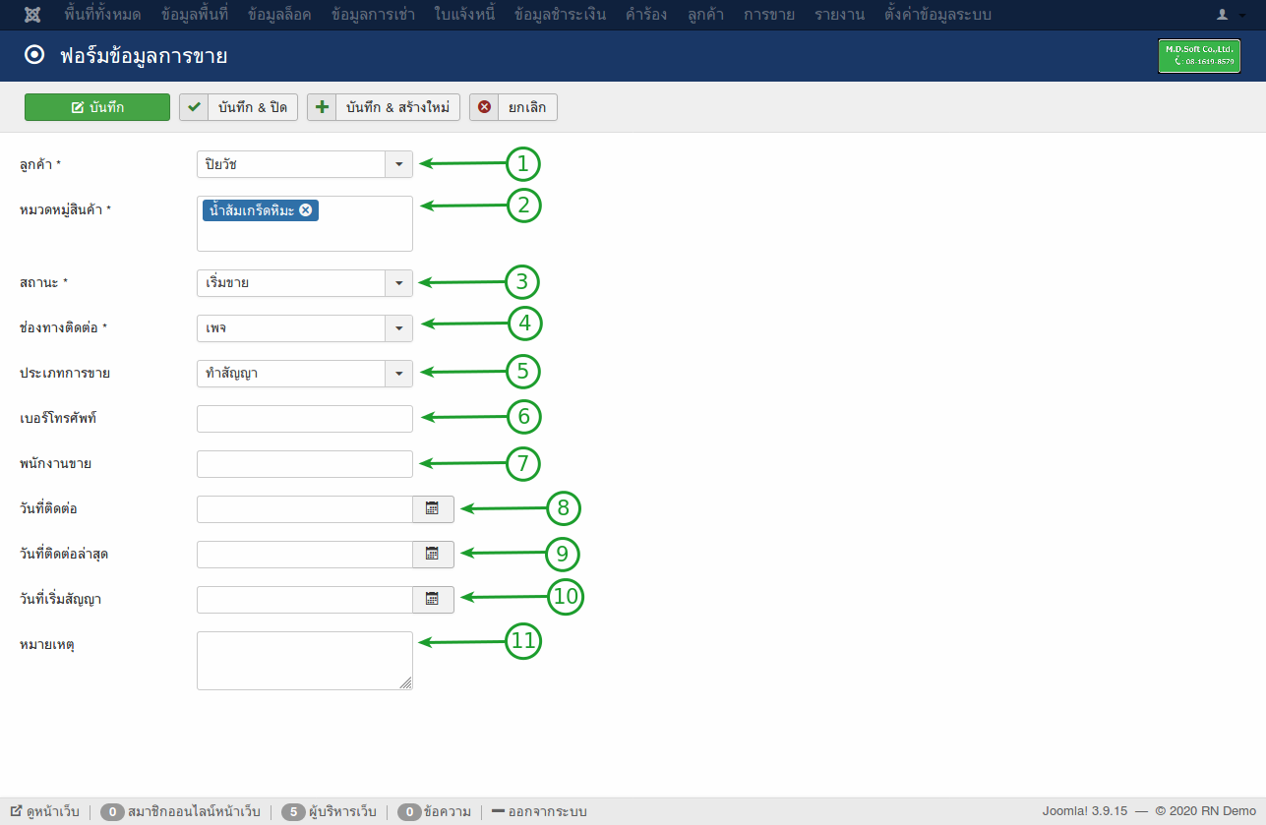Viewport: 1266px width, 825px height.
Task: Click the M.D.Soft Co.,Ltd. logo
Action: [x=1198, y=55]
